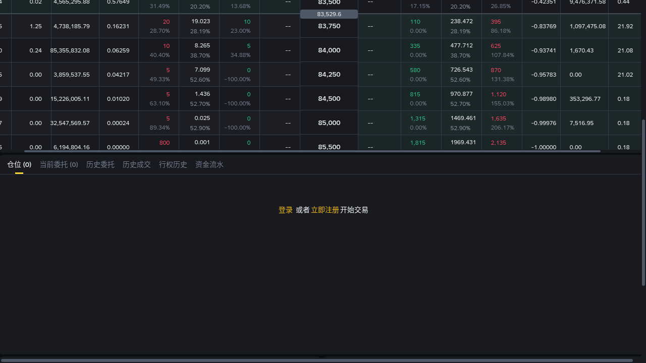Screen dimensions: 646x363
Task: Click the 立即注册 register link
Action: pyautogui.click(x=325, y=210)
